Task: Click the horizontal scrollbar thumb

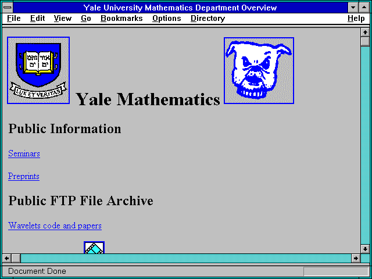Action: [x=16, y=258]
